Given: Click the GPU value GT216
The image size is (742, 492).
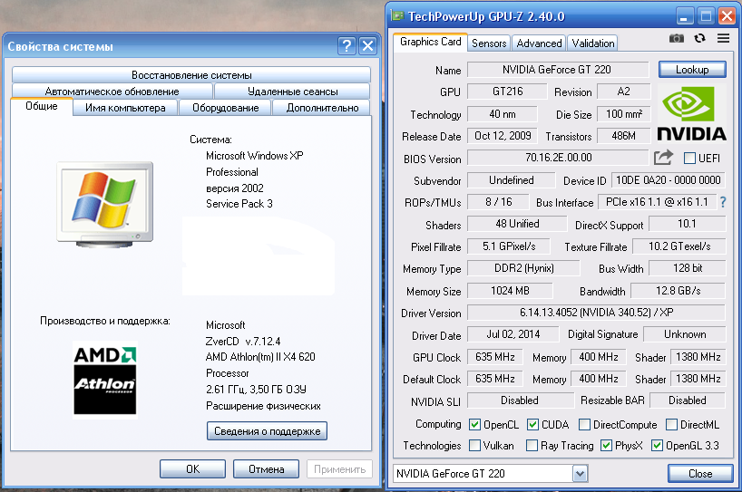Looking at the screenshot, I should point(507,92).
